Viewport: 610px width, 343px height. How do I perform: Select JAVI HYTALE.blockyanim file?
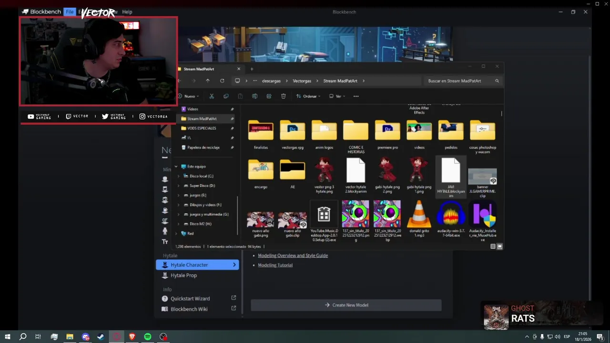click(451, 177)
